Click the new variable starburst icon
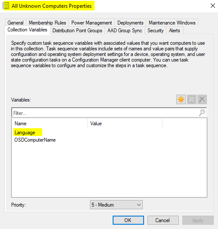 click(181, 99)
